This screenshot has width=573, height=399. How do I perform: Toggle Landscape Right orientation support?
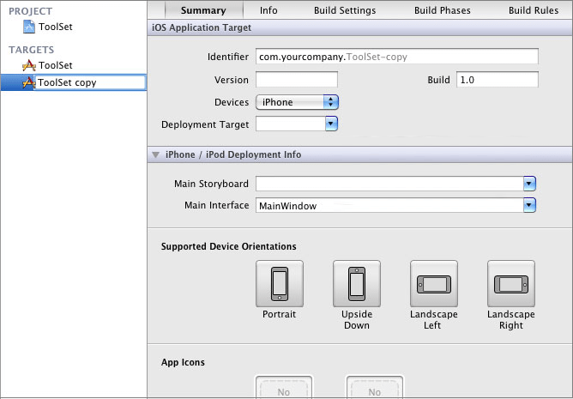pos(510,283)
